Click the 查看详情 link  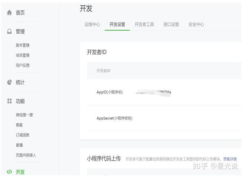[230, 159]
